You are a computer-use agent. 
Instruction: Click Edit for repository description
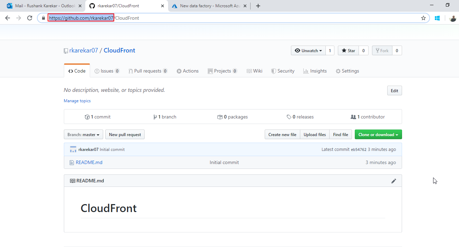(x=394, y=91)
